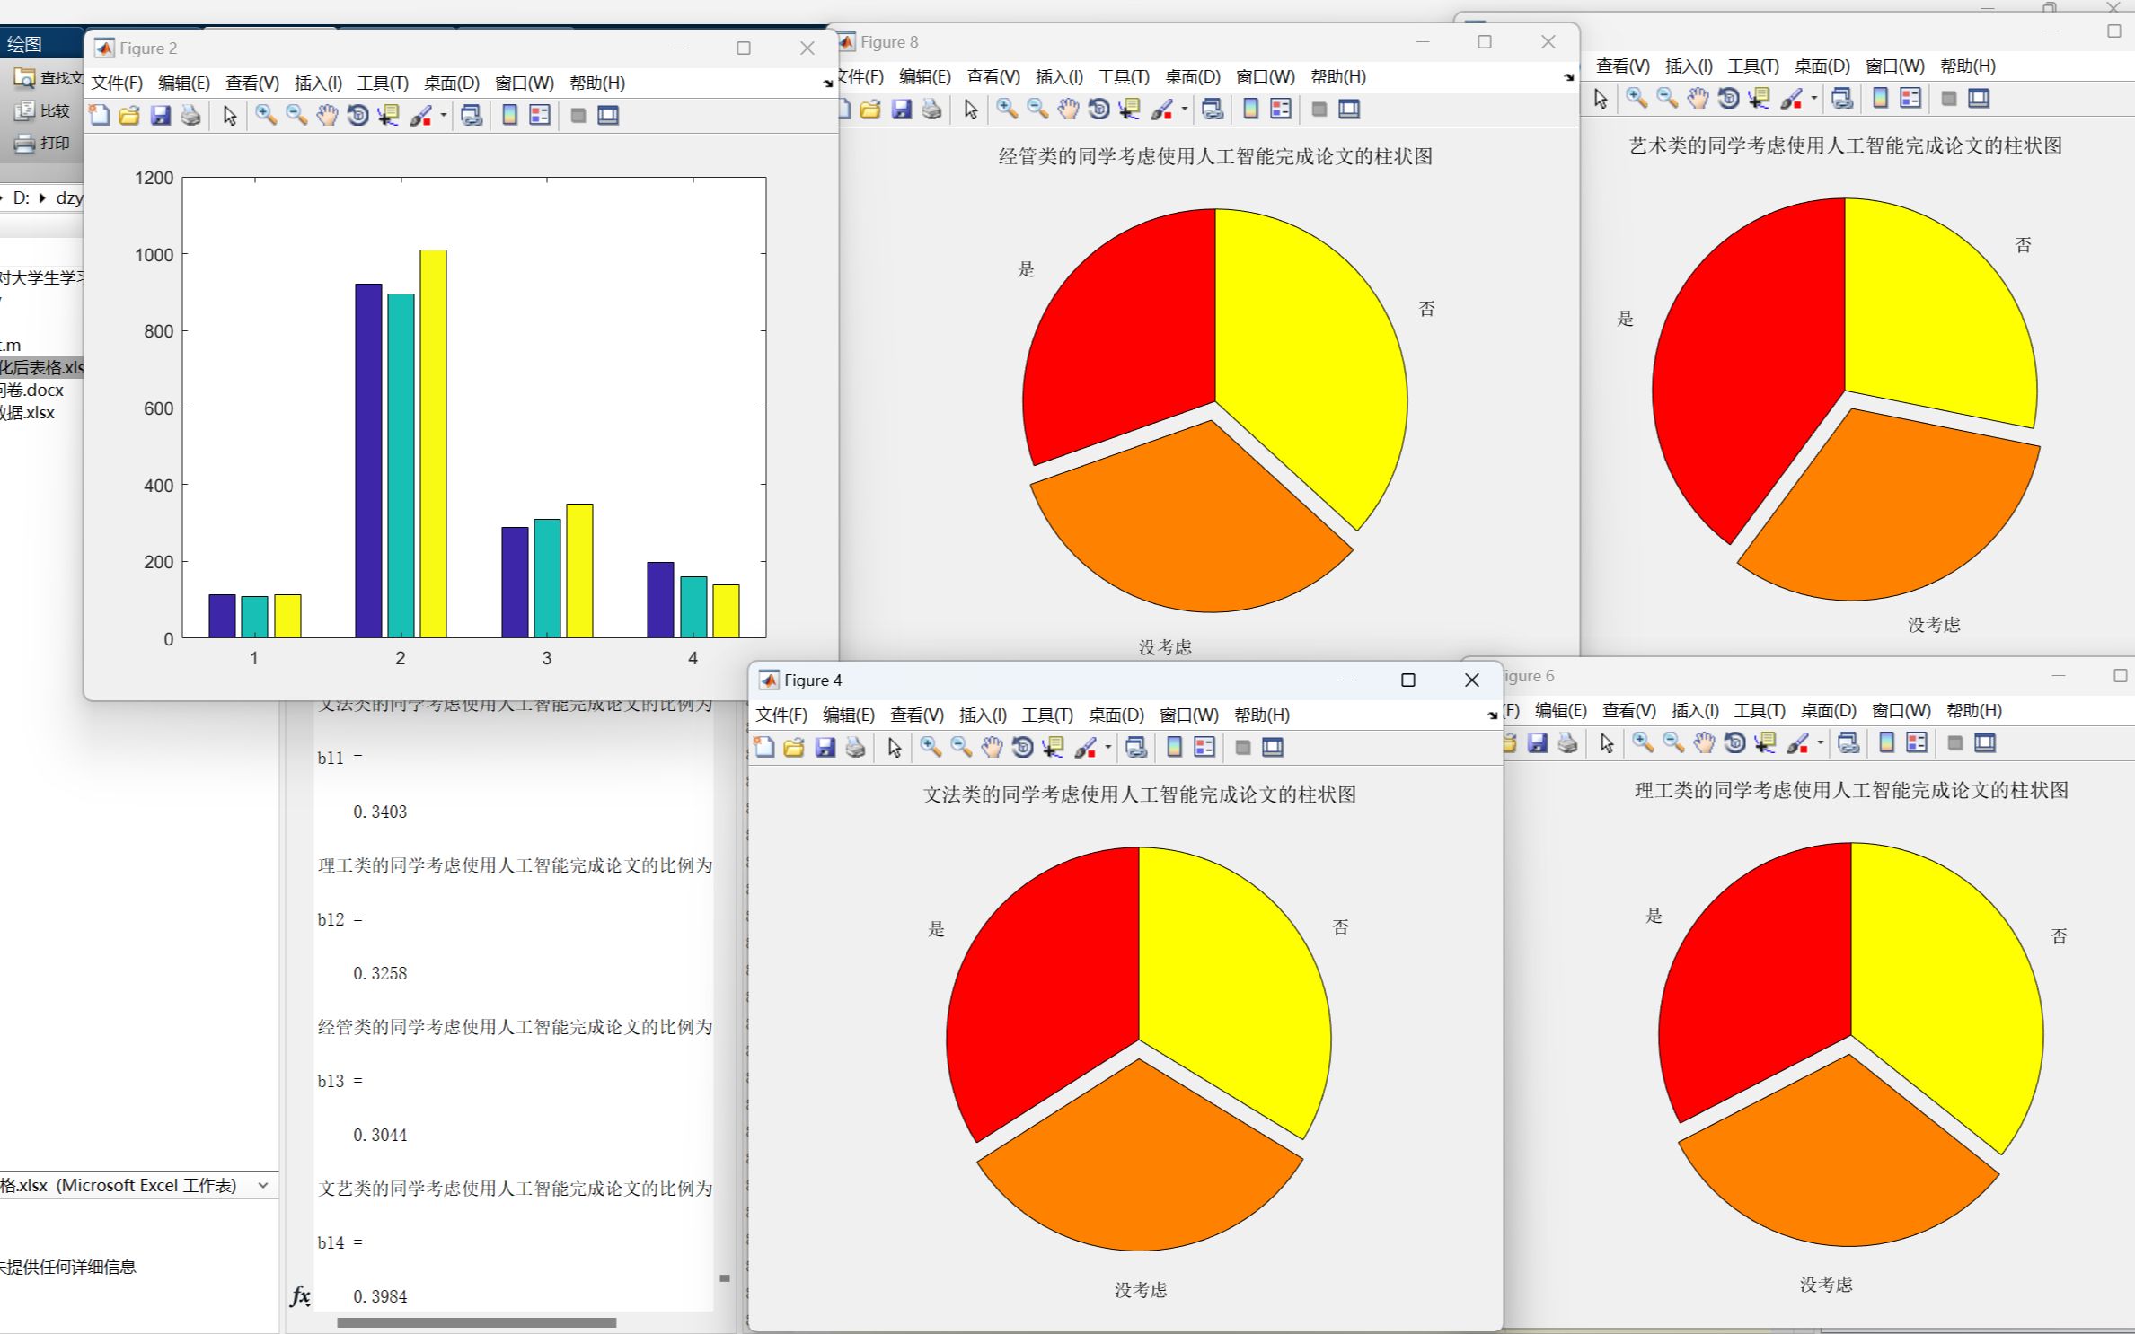Open file icon in Figure 4 toolbar
2135x1334 pixels.
point(794,747)
